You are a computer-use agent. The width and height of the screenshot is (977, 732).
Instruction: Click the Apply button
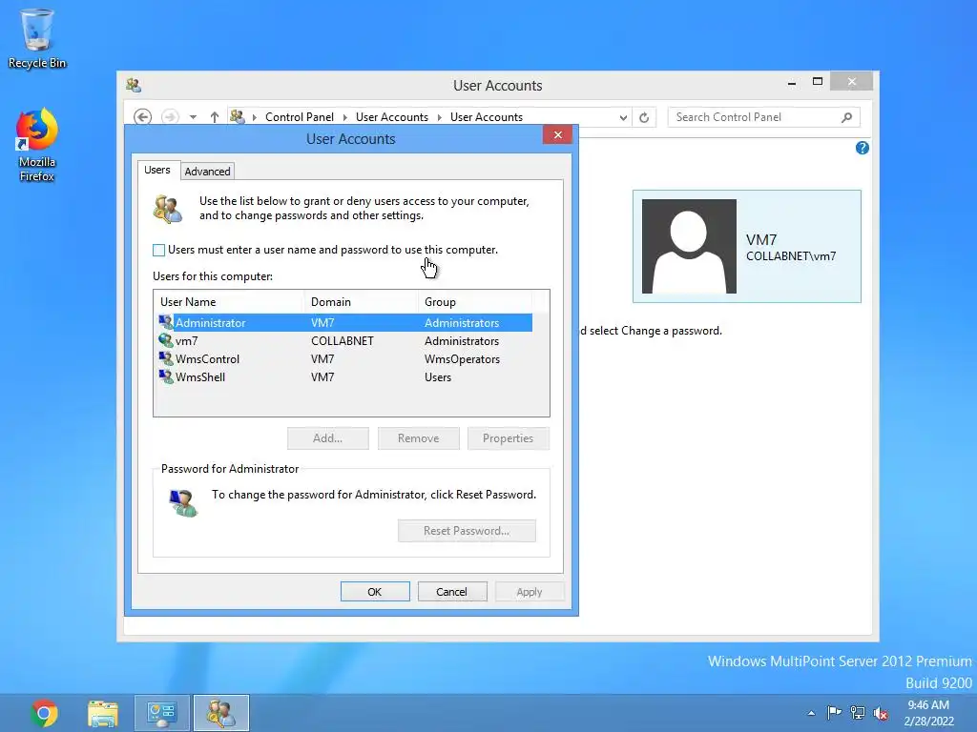529,591
